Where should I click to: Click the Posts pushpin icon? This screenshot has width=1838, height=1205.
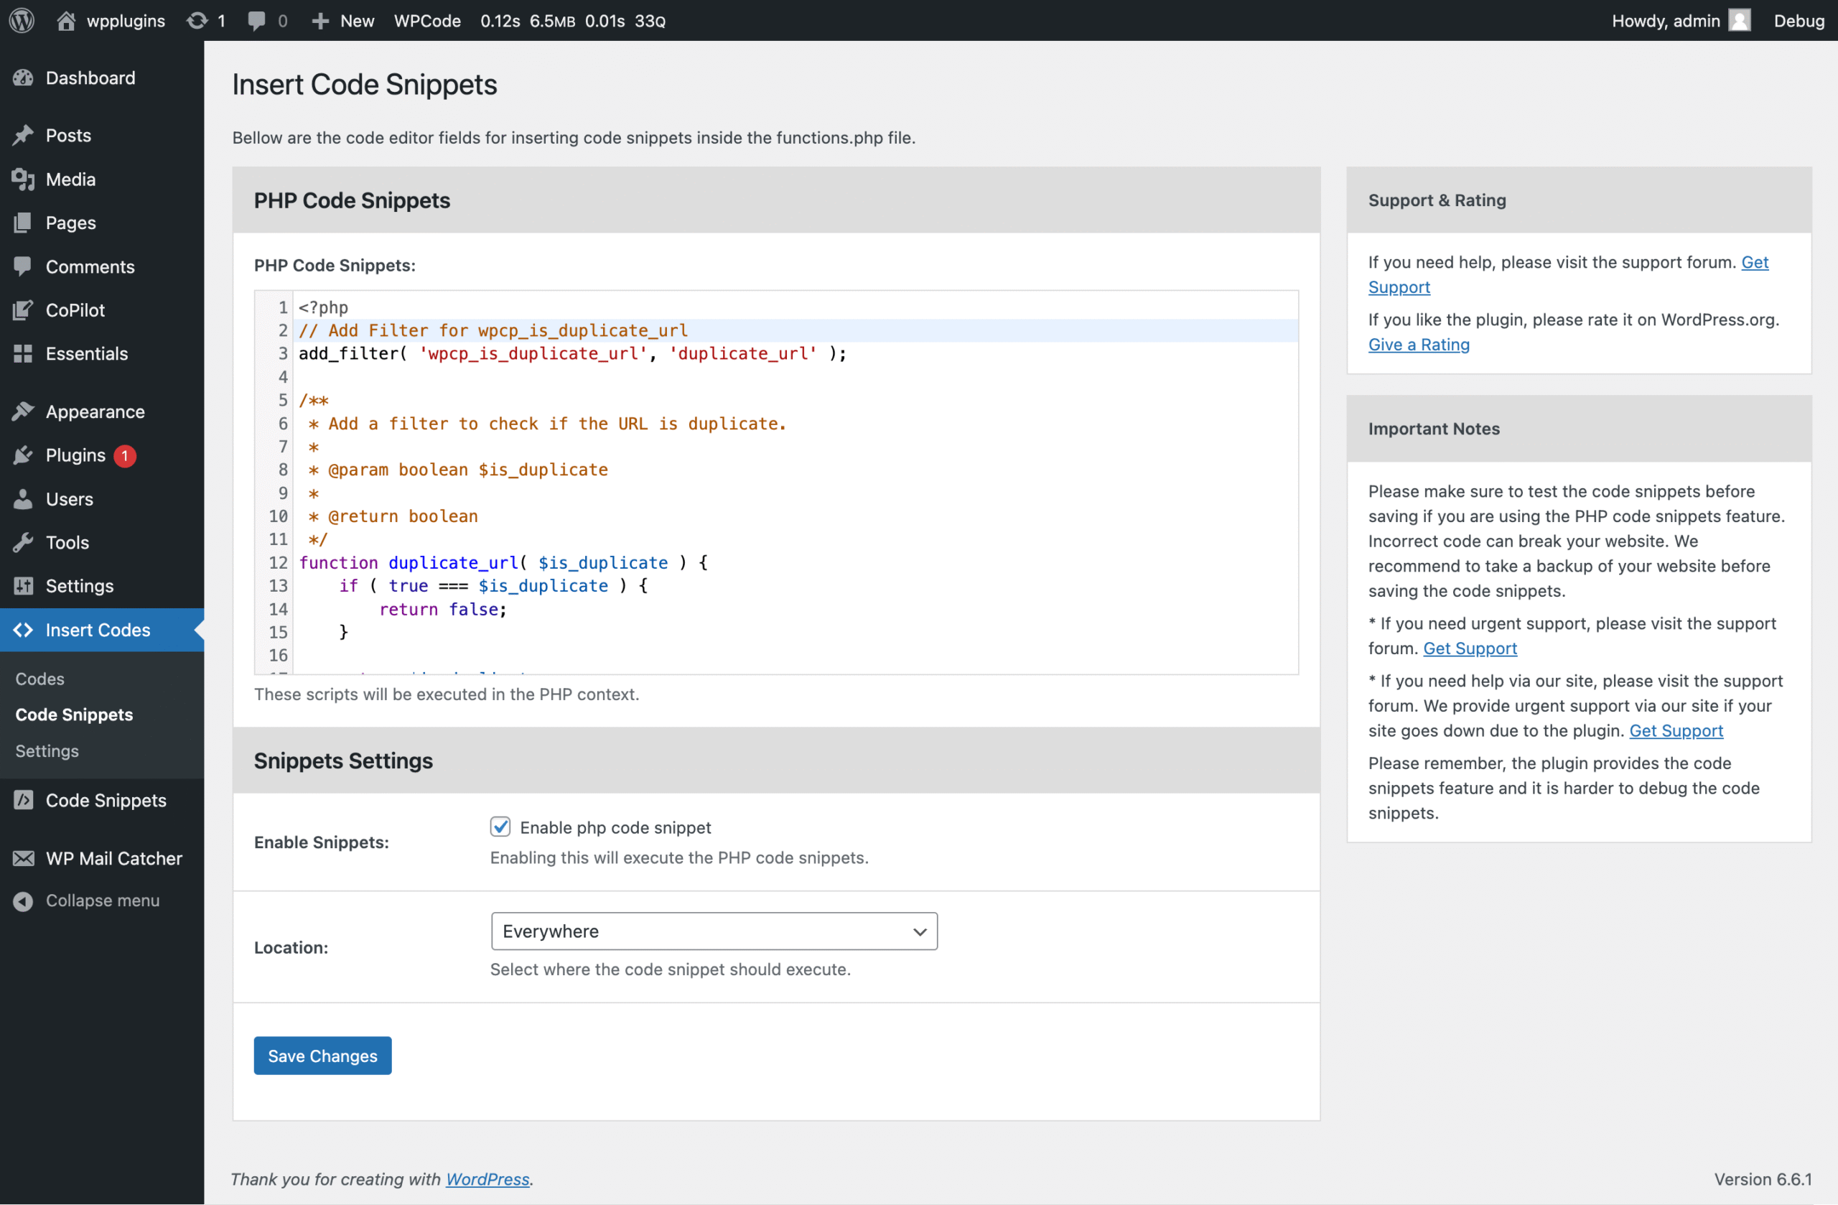[x=23, y=135]
